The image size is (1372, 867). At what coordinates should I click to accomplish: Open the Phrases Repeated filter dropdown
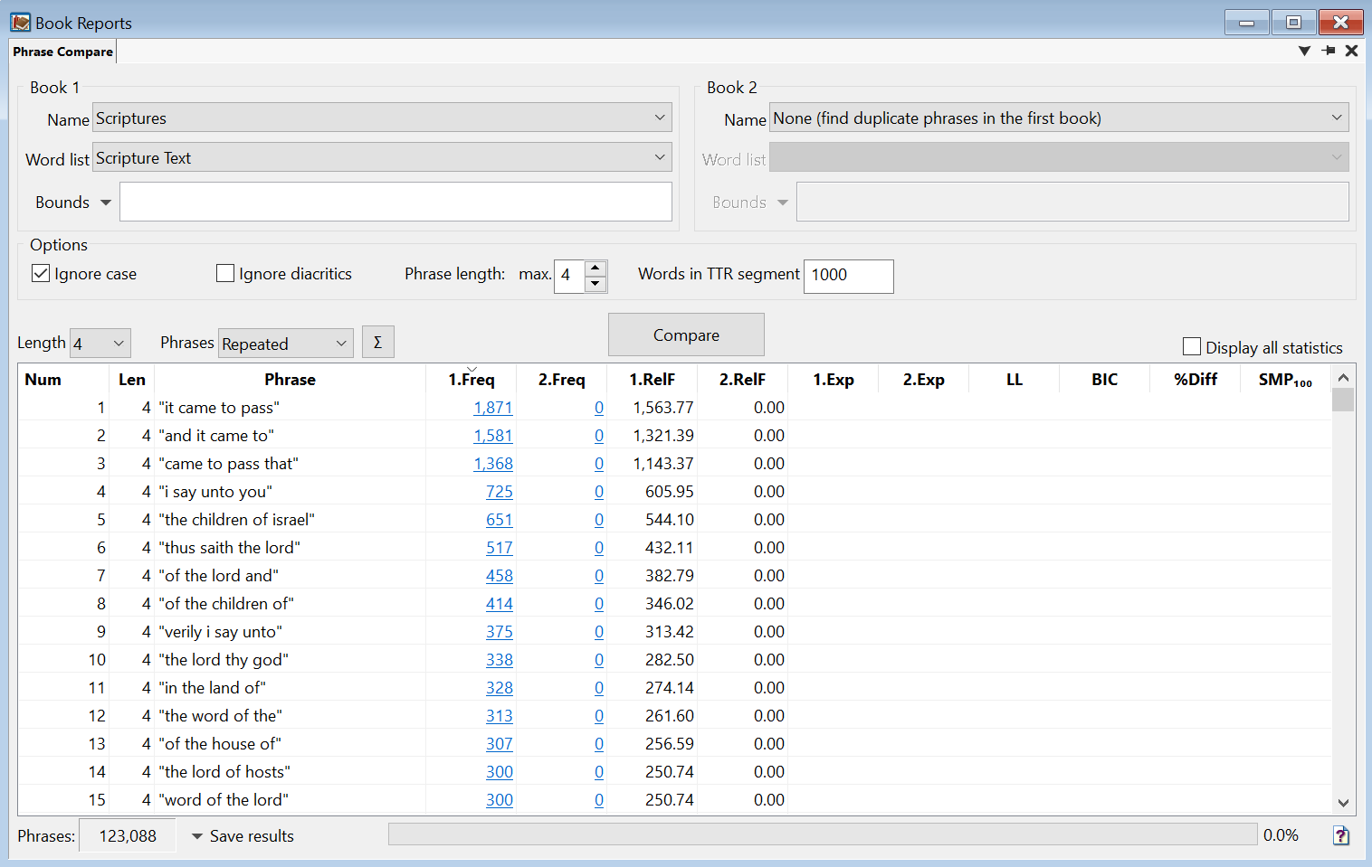[340, 344]
